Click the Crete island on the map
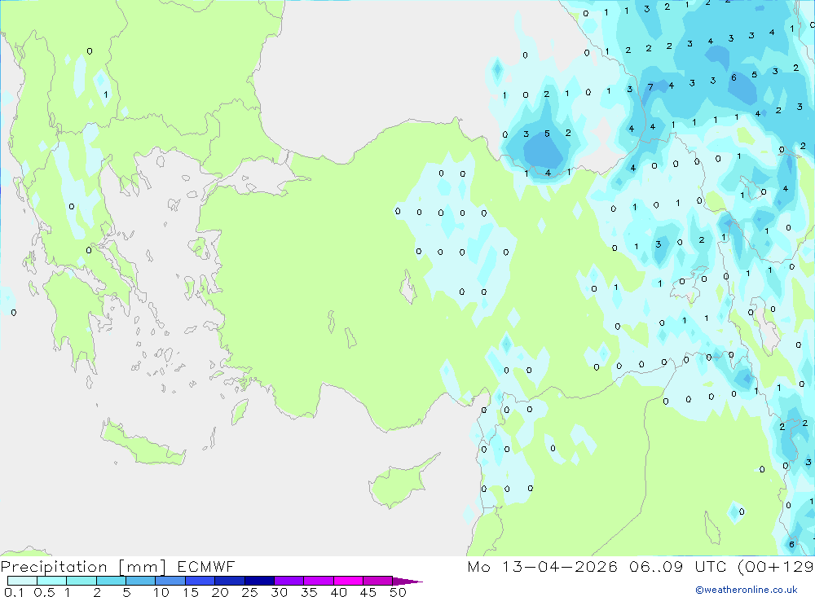Image resolution: width=815 pixels, height=597 pixels. tap(141, 443)
